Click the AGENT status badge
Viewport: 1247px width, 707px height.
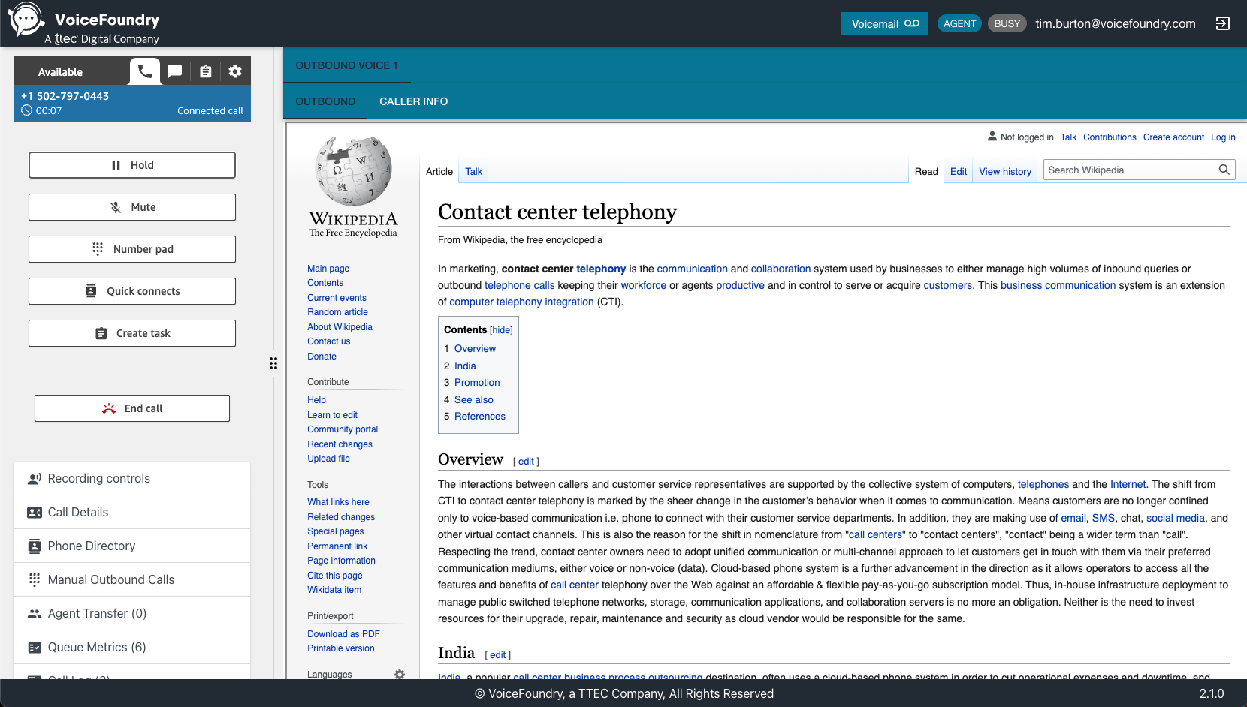coord(959,23)
